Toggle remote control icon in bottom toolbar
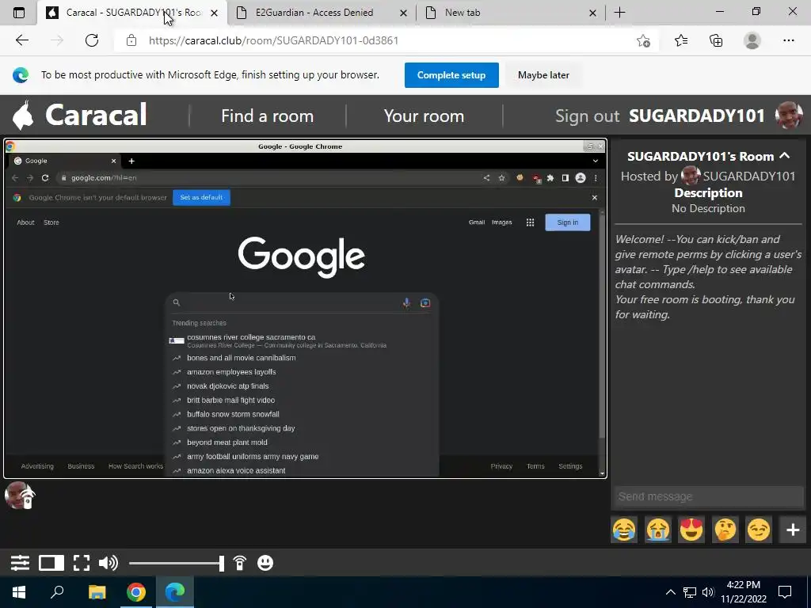Viewport: 811px width, 608px height. (x=239, y=563)
